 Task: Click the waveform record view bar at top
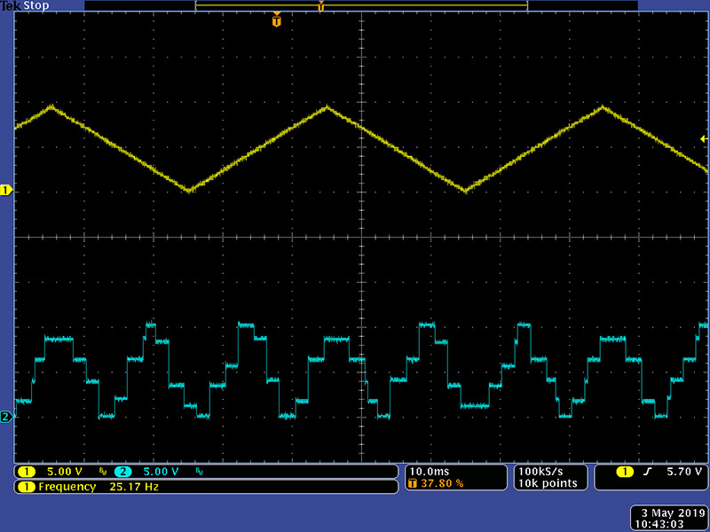pos(361,5)
